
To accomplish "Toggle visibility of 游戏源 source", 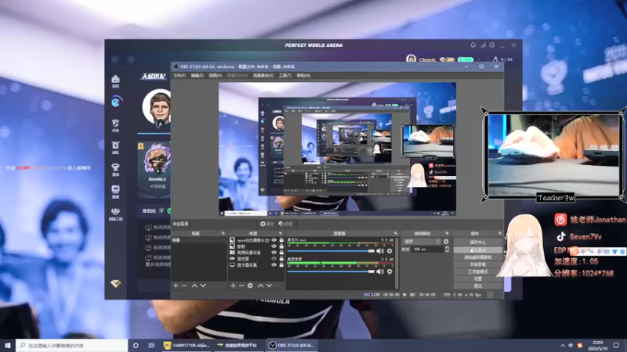I will tap(274, 259).
